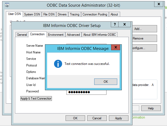Click the Apply & Test Connection button

click(x=36, y=99)
